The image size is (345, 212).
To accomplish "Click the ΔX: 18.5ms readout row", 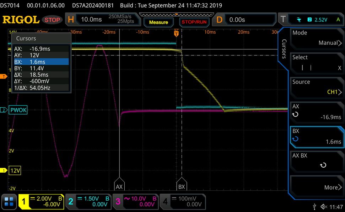I will [41, 75].
